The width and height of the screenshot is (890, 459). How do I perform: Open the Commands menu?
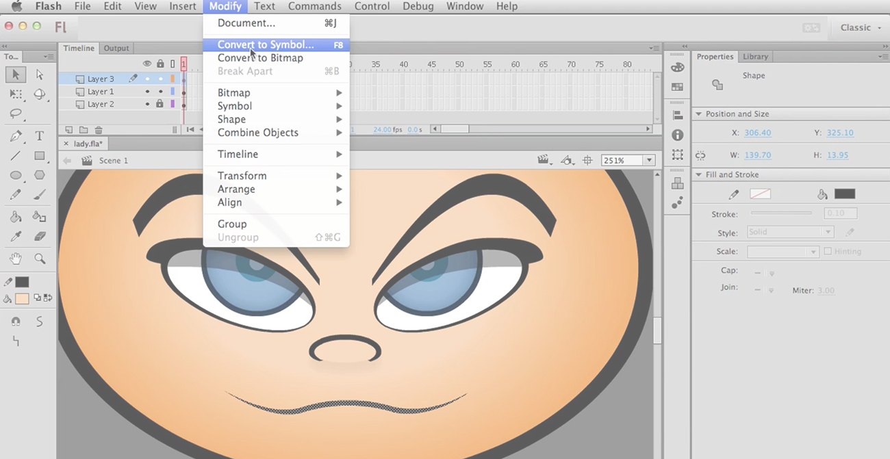(315, 6)
